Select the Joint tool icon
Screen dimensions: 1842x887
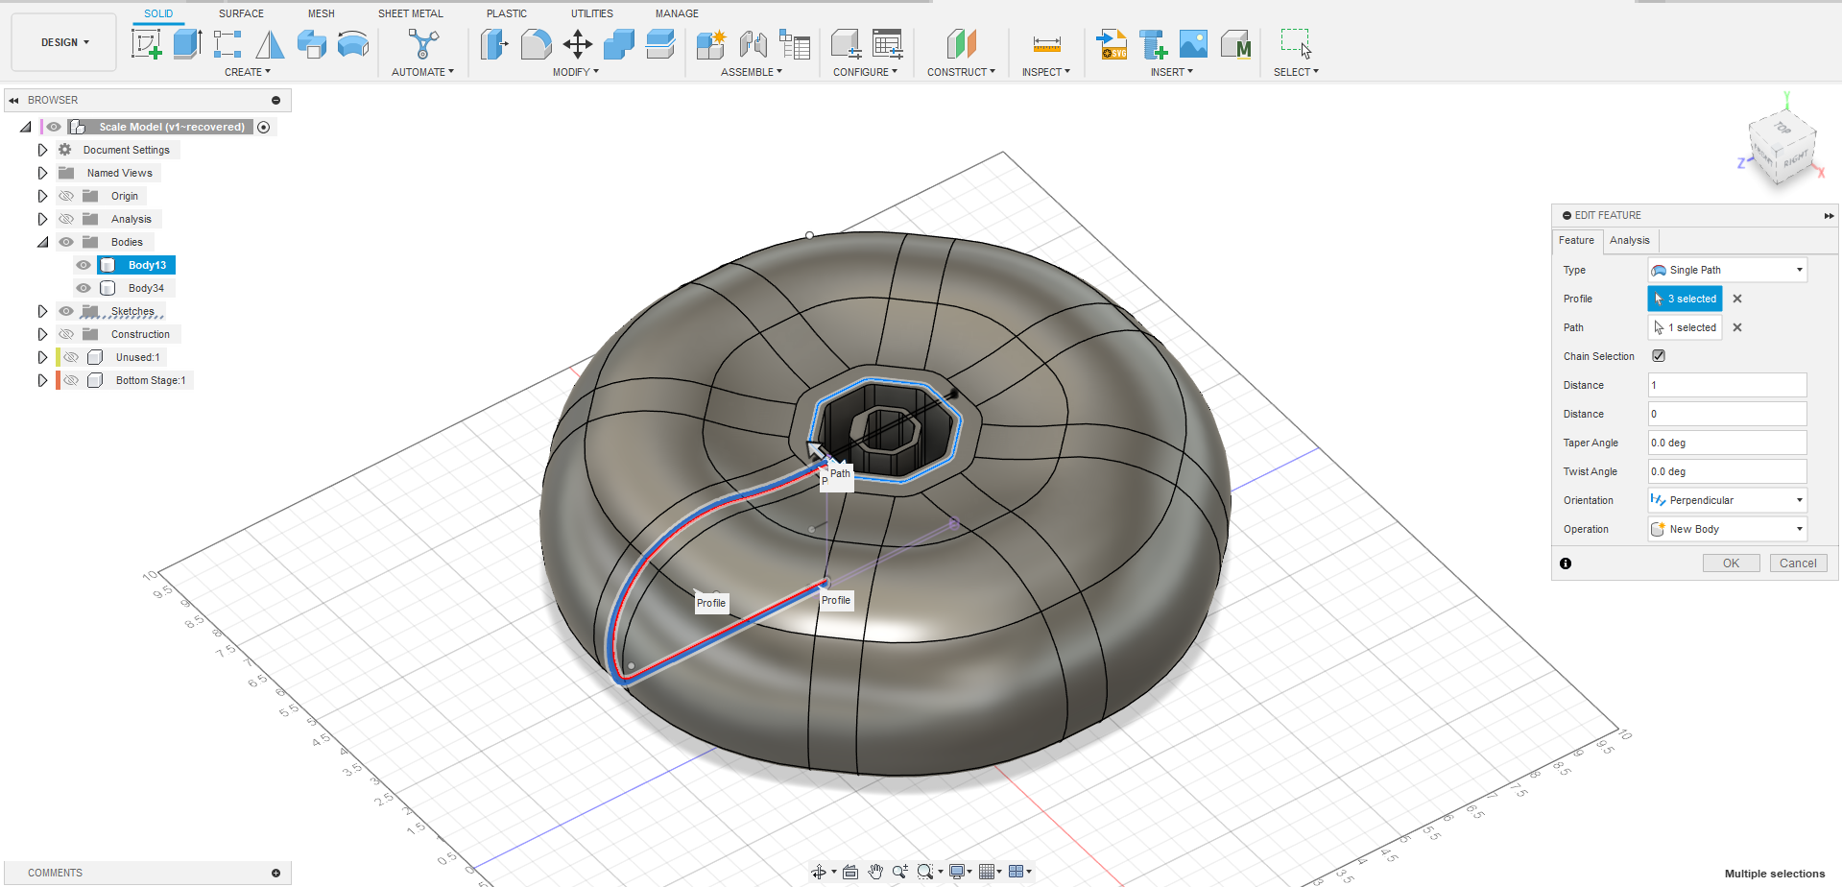[x=753, y=44]
